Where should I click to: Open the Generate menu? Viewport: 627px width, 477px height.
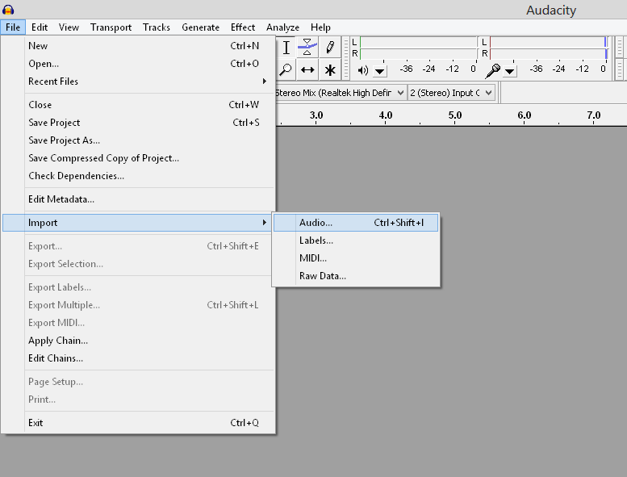[x=200, y=27]
